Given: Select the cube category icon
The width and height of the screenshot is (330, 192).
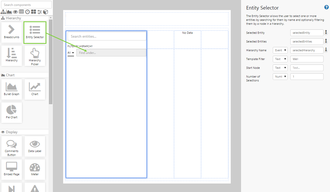Looking at the screenshot, I should coord(46,12).
